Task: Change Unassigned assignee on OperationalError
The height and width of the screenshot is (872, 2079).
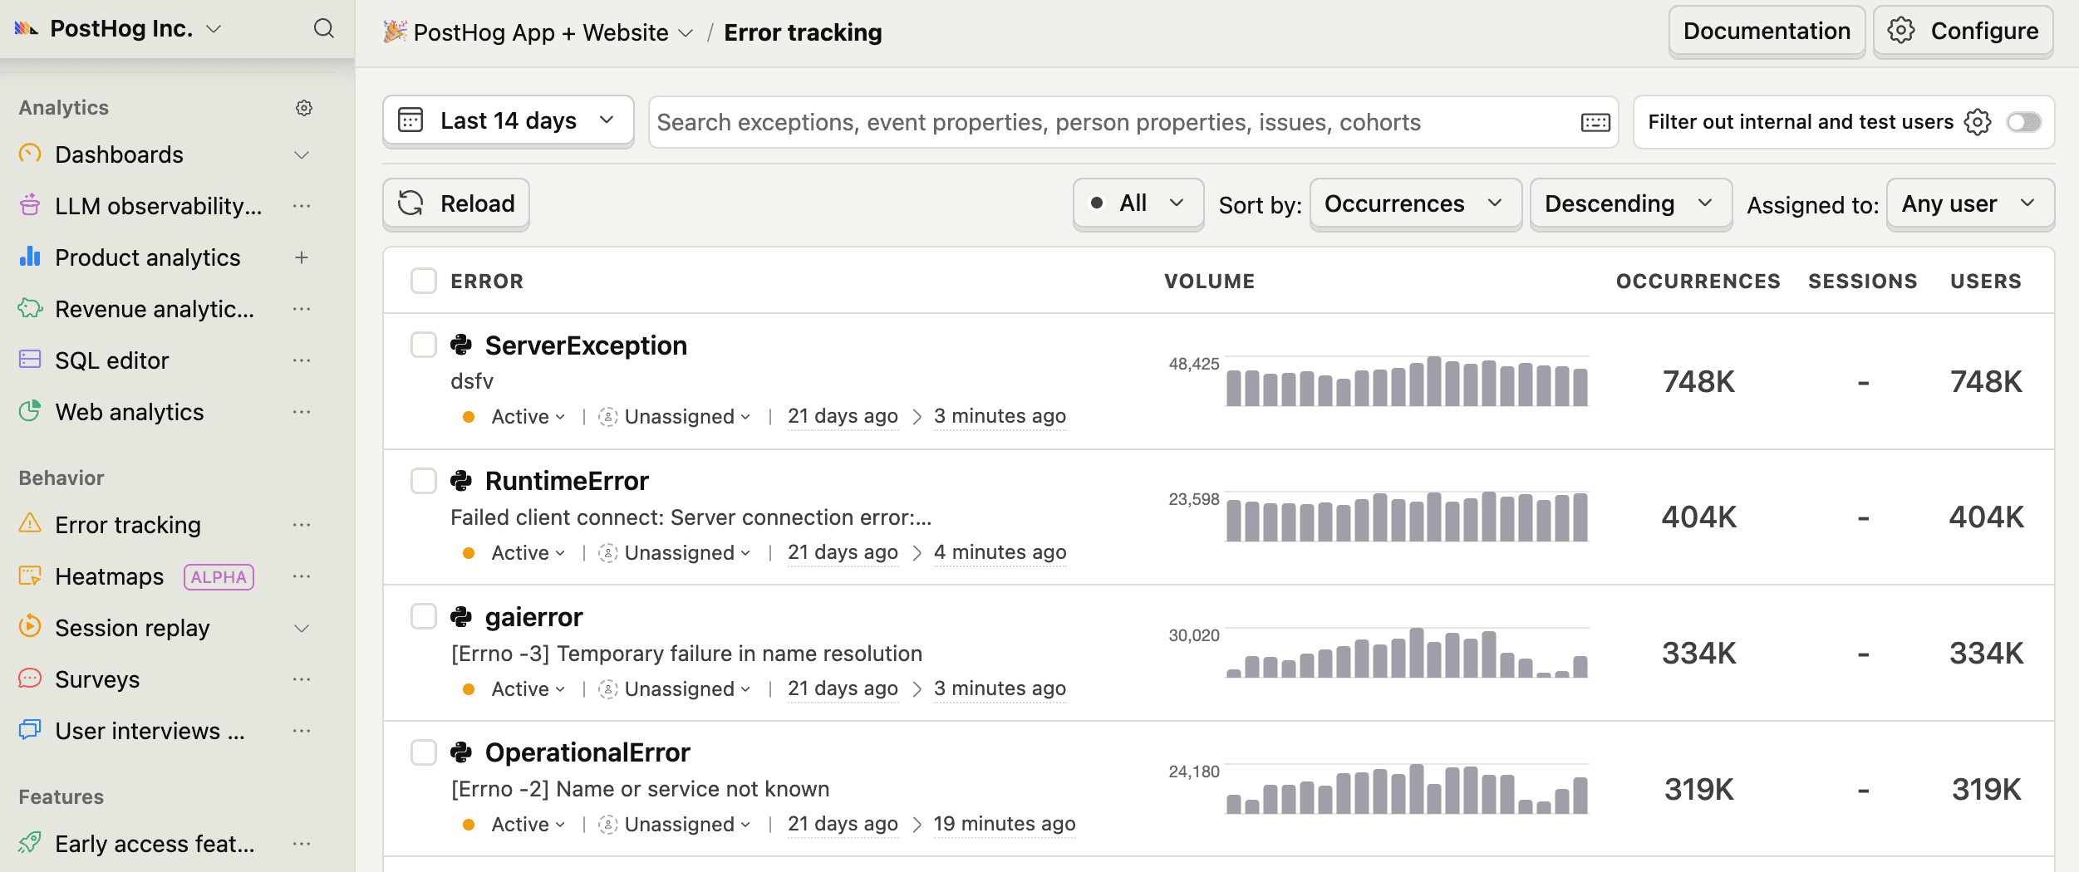Action: [x=676, y=824]
